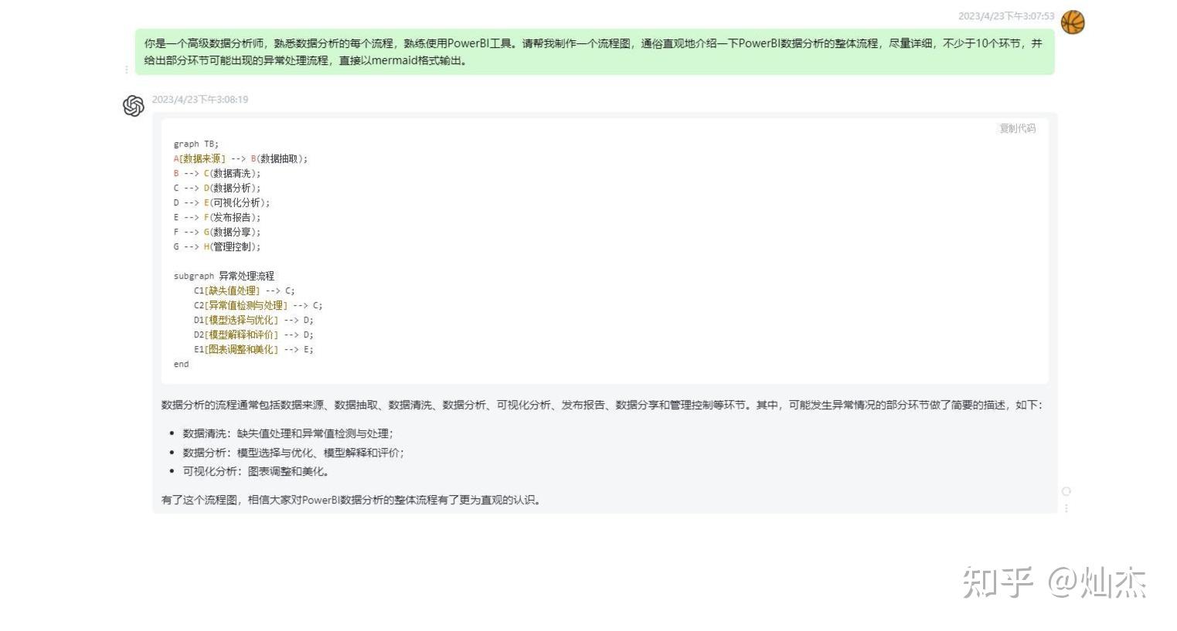This screenshot has height=631, width=1177.
Task: Click the code line 'E1[图表调整和美化] --> E;'
Action: pyautogui.click(x=253, y=350)
